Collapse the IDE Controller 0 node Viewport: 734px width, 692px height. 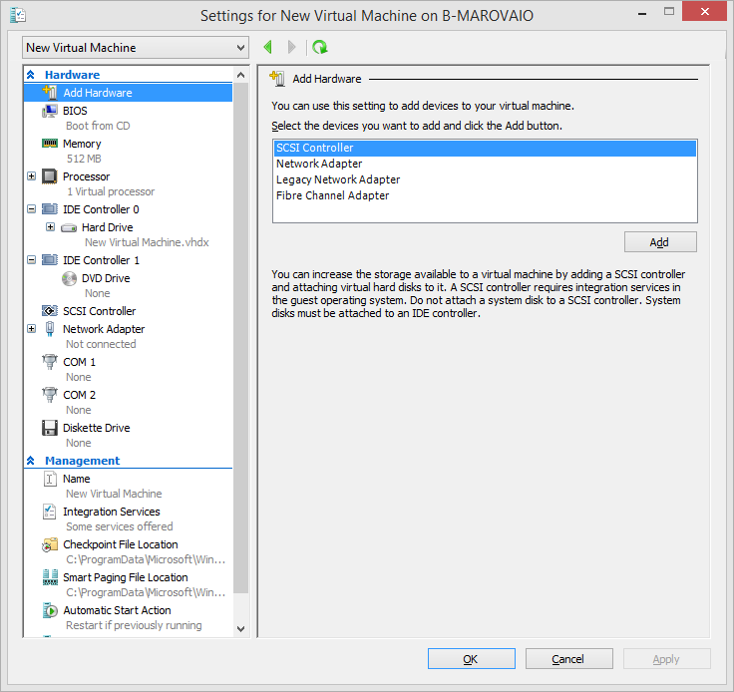pos(31,209)
